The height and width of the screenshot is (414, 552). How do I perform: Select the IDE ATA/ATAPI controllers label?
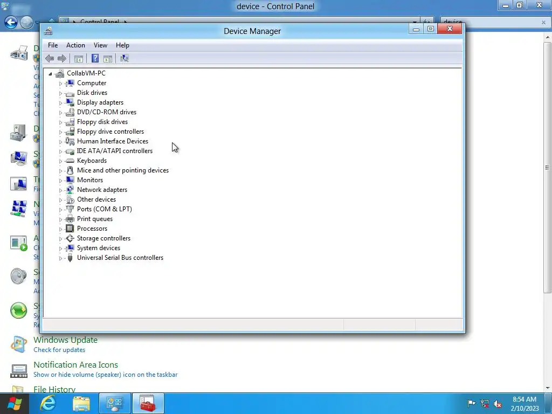[x=115, y=151]
